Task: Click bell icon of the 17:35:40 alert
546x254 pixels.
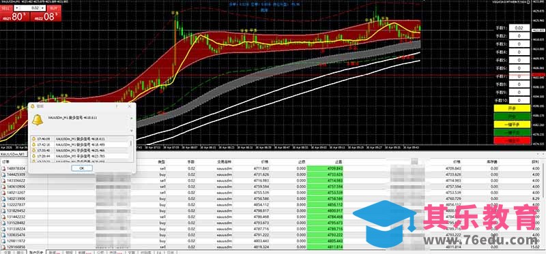Action: [x=33, y=150]
